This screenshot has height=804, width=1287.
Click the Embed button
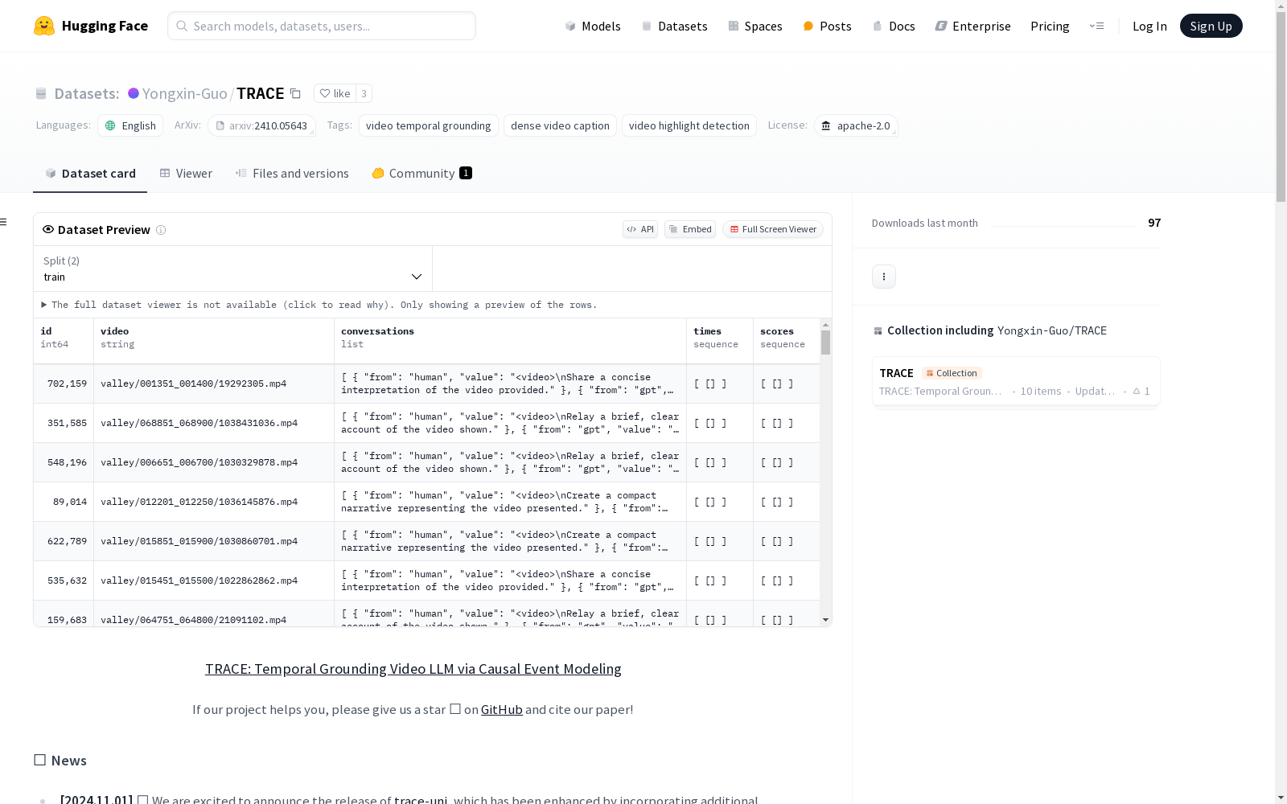pyautogui.click(x=690, y=229)
